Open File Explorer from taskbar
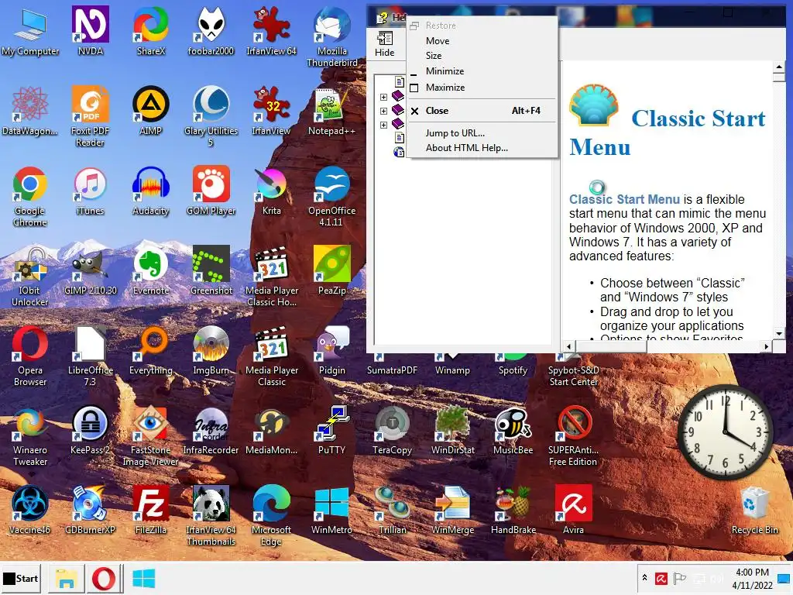The height and width of the screenshot is (595, 793). (66, 578)
